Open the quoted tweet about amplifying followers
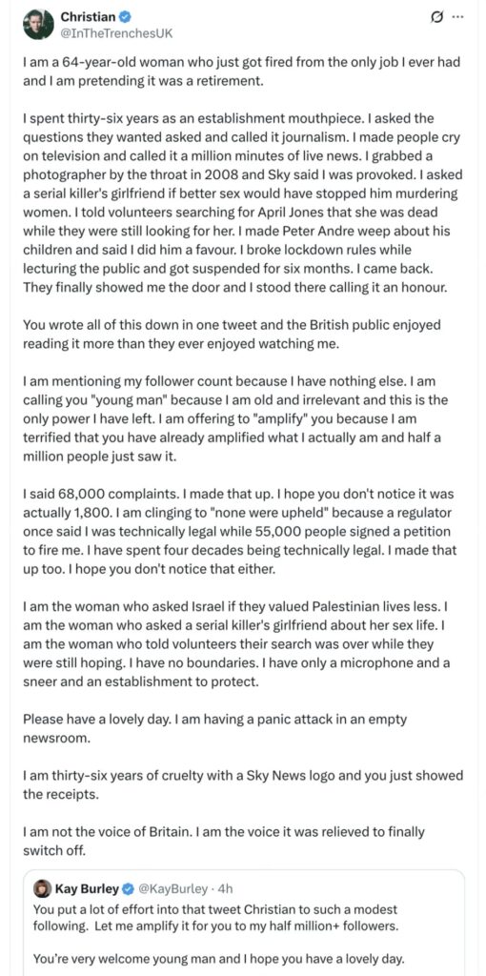 tap(243, 923)
